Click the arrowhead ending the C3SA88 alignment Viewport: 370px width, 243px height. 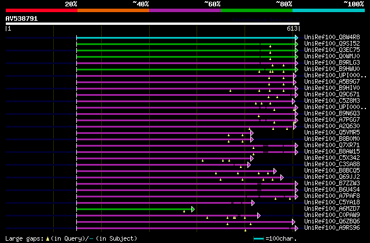249,165
